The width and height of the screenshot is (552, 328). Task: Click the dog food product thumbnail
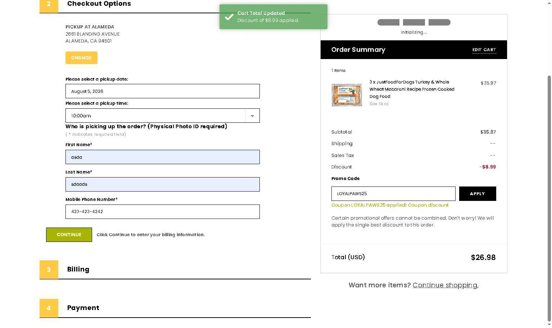pos(347,95)
